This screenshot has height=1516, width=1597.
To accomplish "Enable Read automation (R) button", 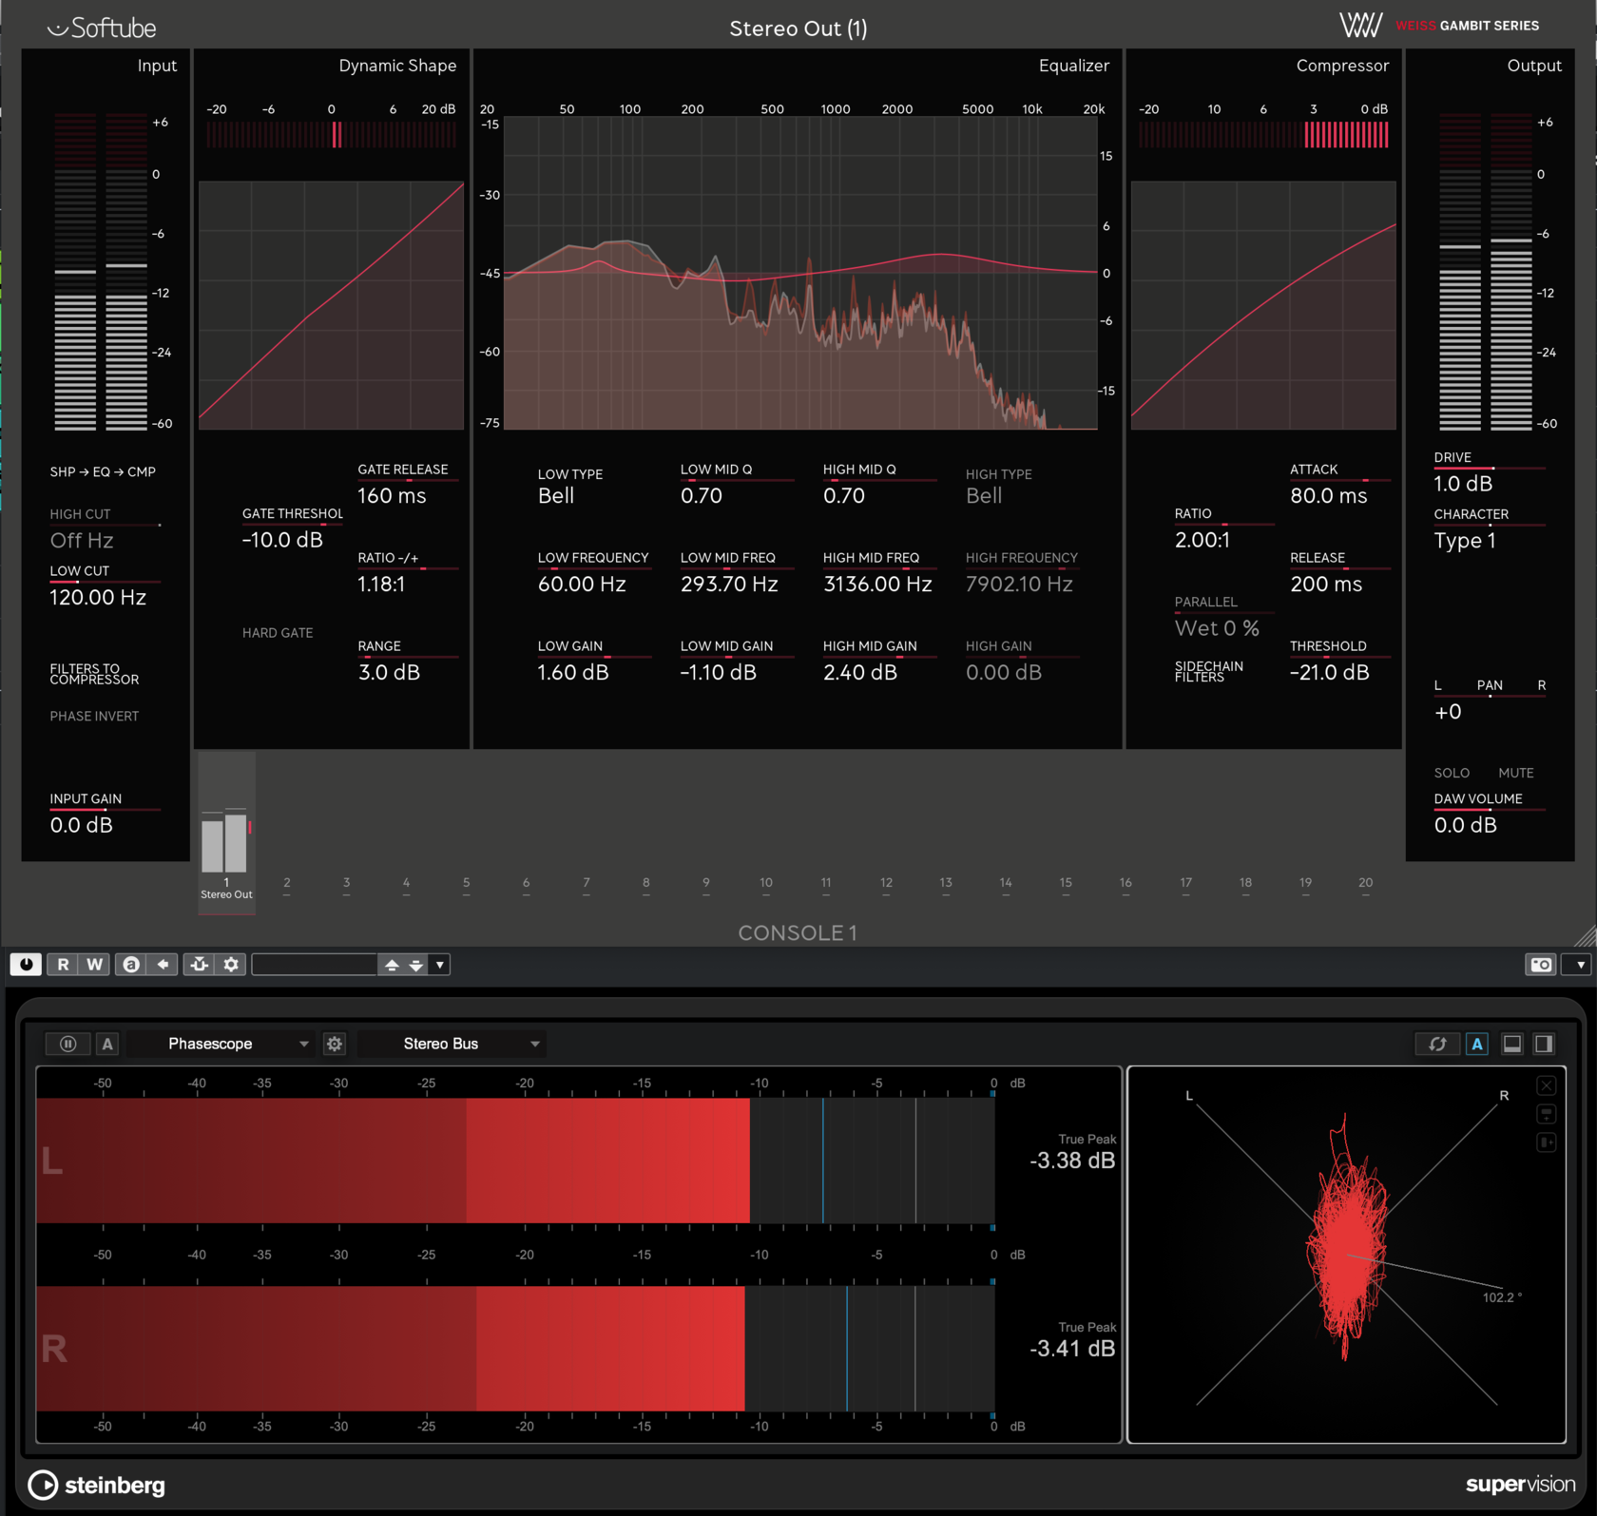I will pos(63,965).
